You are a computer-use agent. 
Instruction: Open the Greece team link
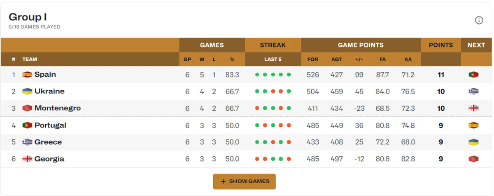(x=48, y=142)
